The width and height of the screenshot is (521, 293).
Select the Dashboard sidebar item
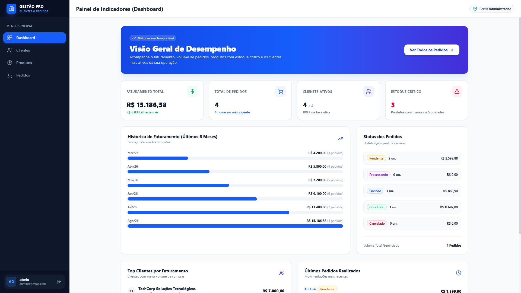point(34,38)
